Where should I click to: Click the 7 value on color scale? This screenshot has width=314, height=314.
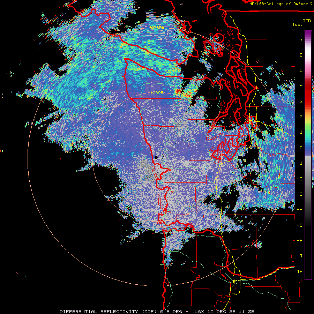click(x=301, y=39)
